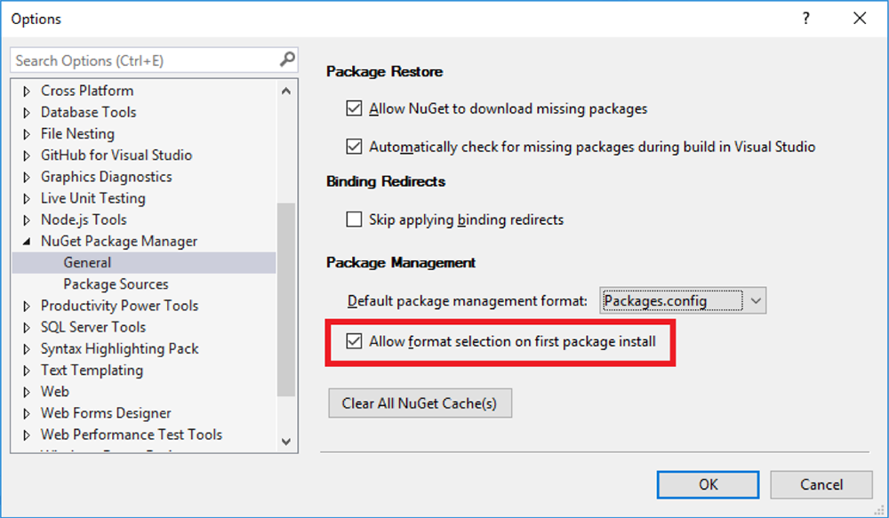Image resolution: width=889 pixels, height=518 pixels.
Task: Click the options tree vertical scrollbar thumb
Action: pos(285,299)
